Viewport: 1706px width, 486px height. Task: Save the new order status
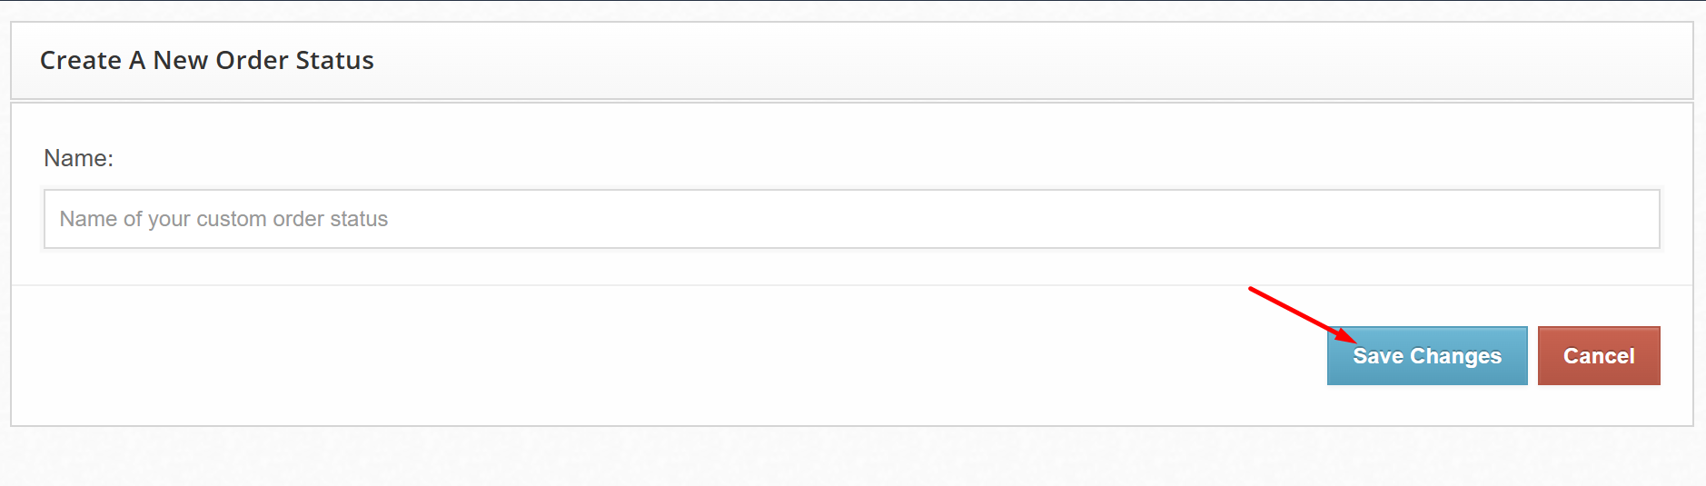[1426, 356]
